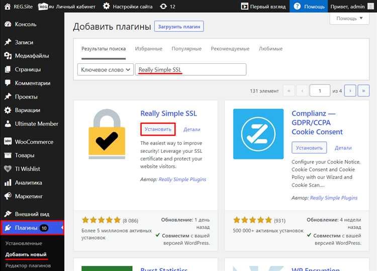
Task: Install the Complianz cookie consent plugin
Action: [309, 148]
